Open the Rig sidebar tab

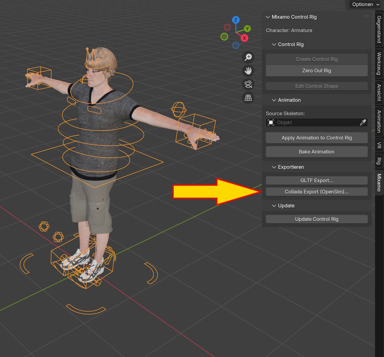click(x=379, y=161)
